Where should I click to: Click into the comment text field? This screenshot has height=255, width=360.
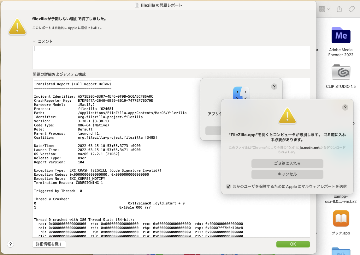(x=171, y=58)
